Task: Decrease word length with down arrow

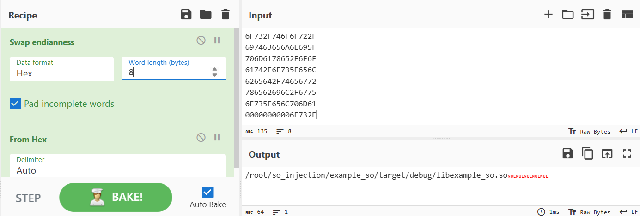Action: [x=214, y=75]
